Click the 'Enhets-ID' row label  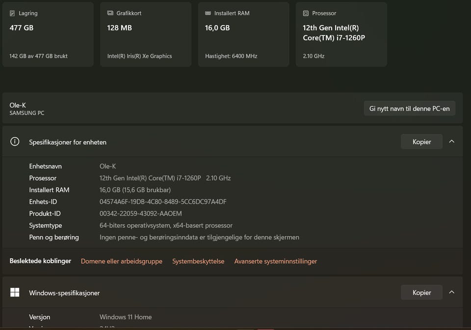43,202
